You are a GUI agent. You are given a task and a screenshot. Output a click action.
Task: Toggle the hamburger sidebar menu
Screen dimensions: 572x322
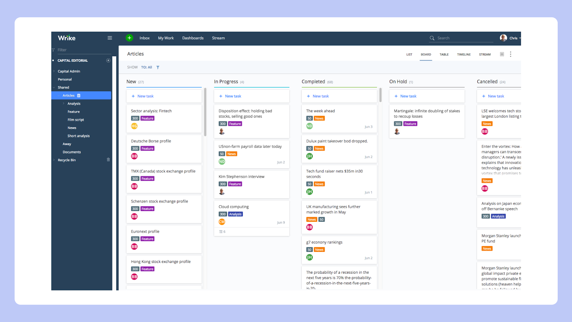[110, 38]
